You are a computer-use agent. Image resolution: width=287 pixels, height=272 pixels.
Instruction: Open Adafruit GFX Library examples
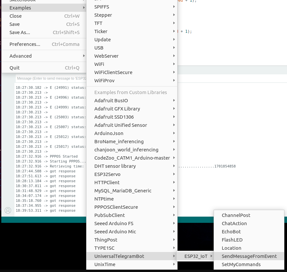(132, 109)
